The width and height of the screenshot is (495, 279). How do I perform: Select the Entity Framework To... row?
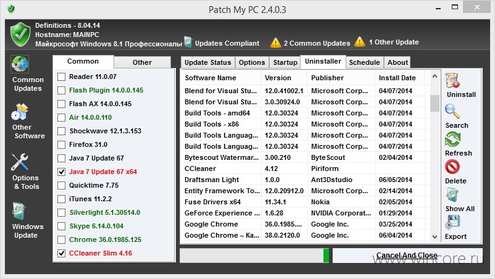point(306,191)
